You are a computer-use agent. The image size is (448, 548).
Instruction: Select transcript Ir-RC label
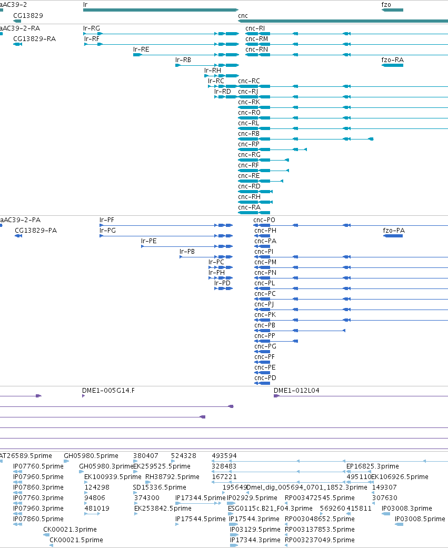tap(216, 81)
